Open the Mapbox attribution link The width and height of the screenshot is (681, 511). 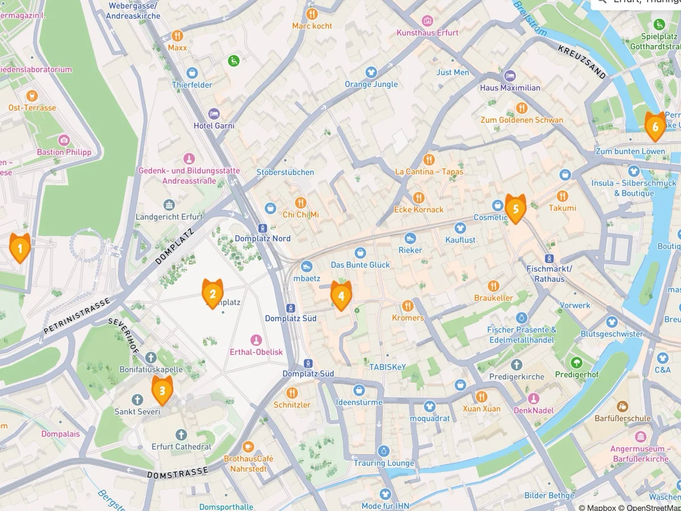(x=597, y=508)
